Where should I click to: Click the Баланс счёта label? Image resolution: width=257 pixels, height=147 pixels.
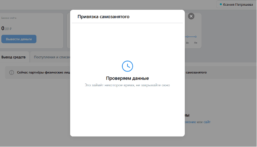click(x=9, y=18)
